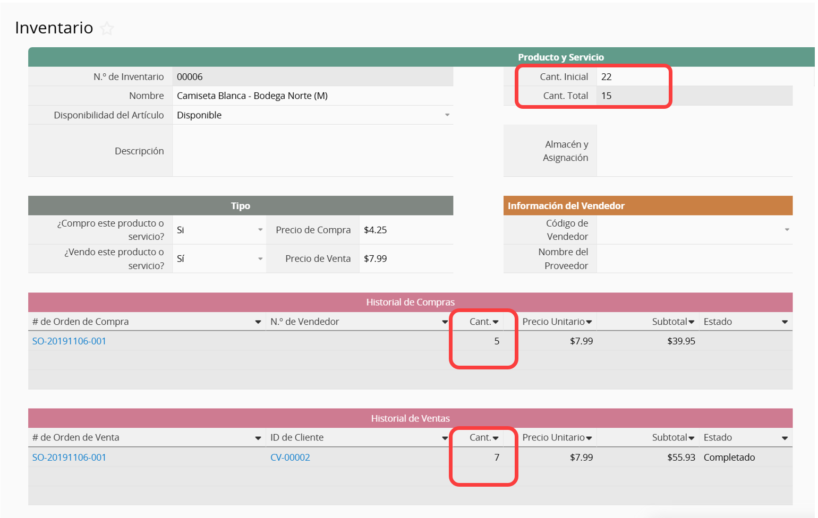
Task: Click the N.º de Vendedor column filter arrow
Action: (x=445, y=322)
